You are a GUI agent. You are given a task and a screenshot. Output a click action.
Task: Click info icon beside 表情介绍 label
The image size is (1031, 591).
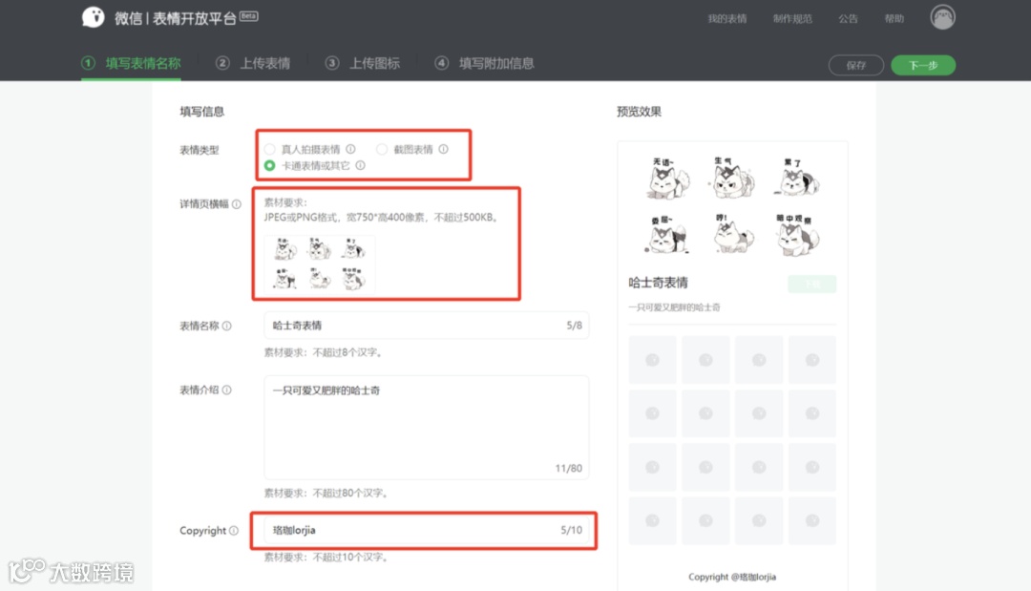pyautogui.click(x=227, y=390)
